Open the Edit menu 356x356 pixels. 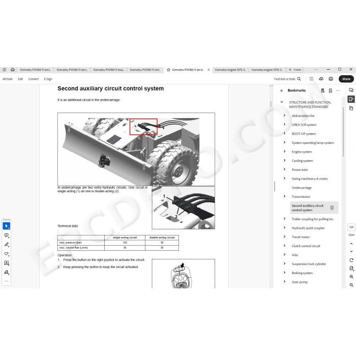point(20,79)
